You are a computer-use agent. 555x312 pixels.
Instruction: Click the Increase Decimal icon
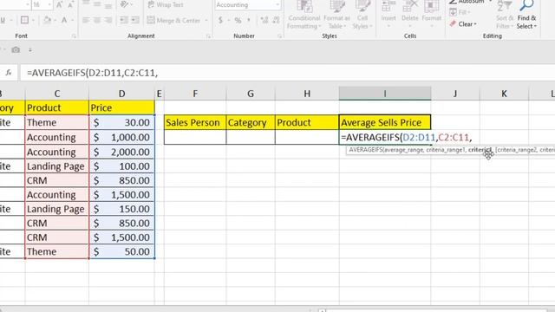click(x=264, y=20)
